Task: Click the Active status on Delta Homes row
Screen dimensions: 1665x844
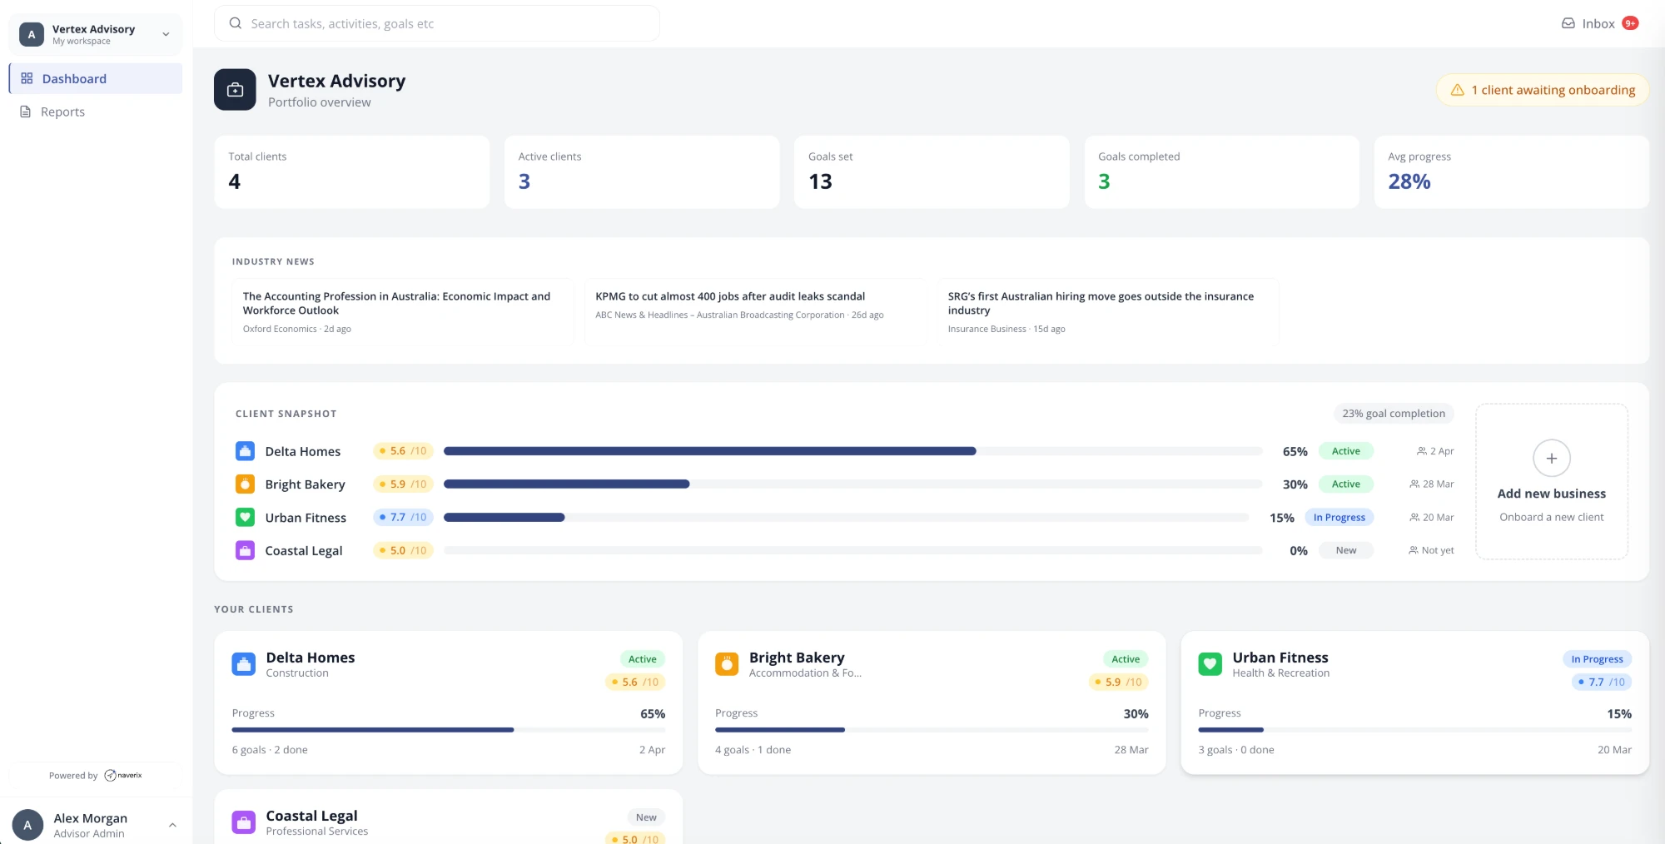Action: coord(1346,451)
